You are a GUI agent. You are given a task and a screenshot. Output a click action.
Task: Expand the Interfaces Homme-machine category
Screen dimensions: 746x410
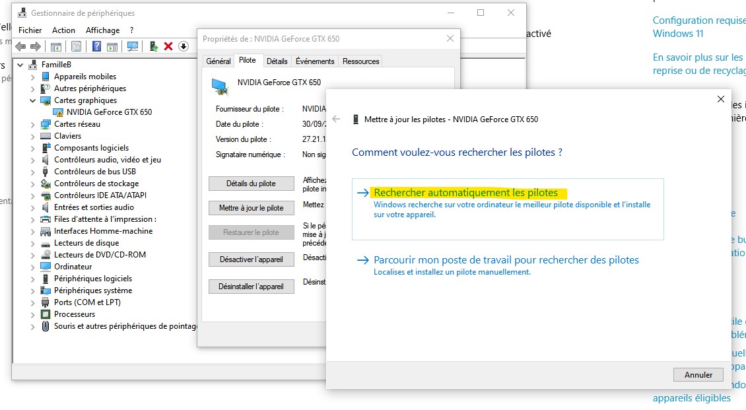33,231
